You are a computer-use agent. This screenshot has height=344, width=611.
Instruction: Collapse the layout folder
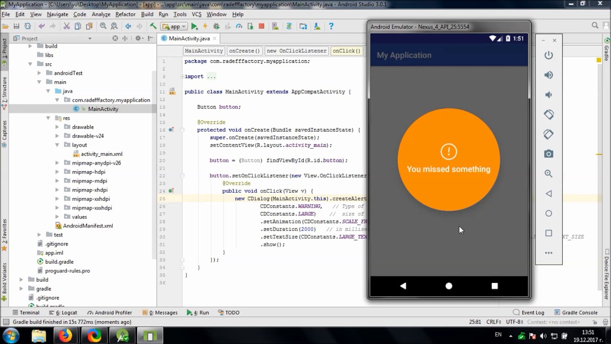pos(57,145)
